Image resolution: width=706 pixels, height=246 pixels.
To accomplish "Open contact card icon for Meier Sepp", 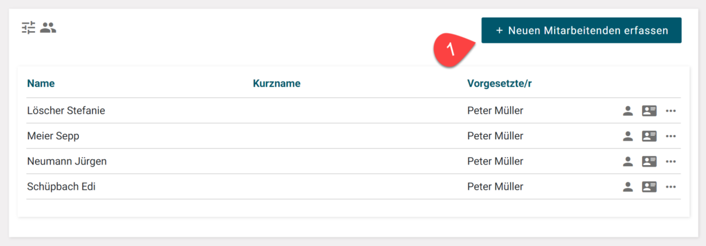I will (649, 136).
